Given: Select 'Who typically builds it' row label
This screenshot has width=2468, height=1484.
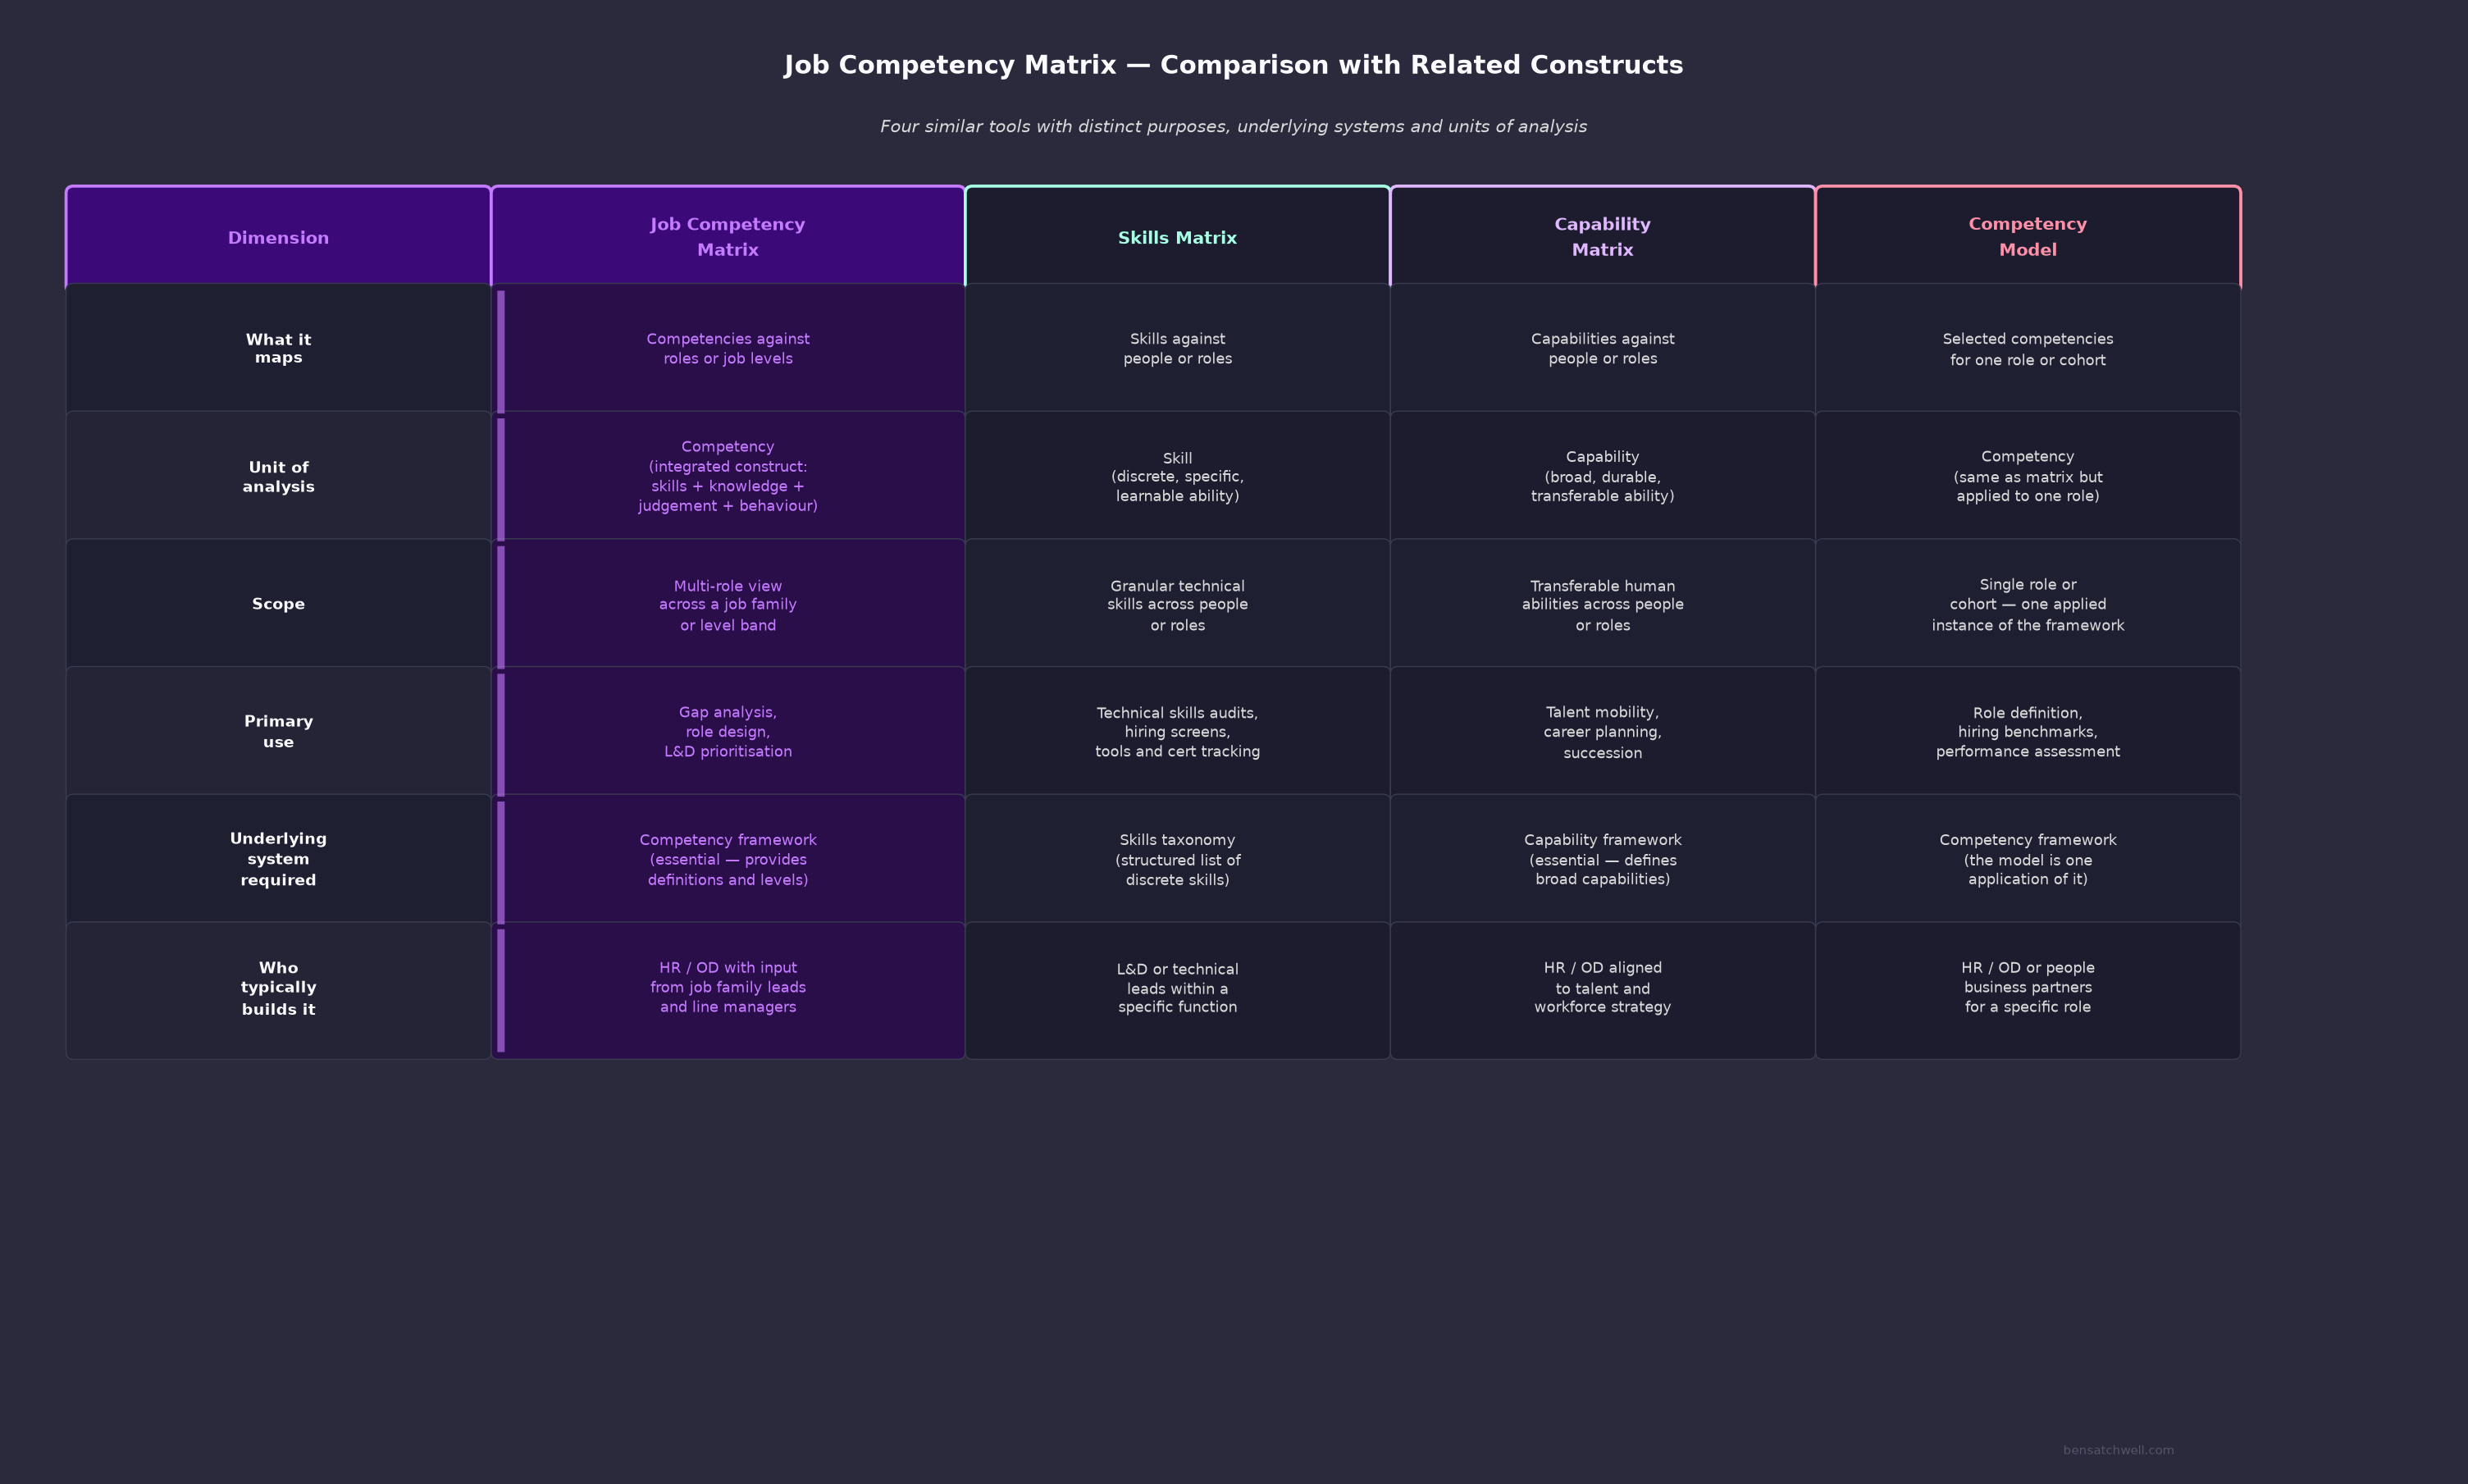Looking at the screenshot, I should tap(278, 989).
